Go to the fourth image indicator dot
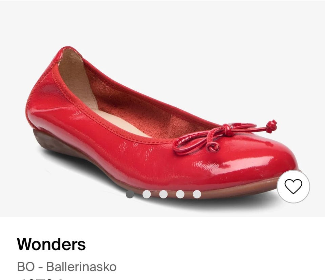The width and height of the screenshot is (325, 280). 180,194
